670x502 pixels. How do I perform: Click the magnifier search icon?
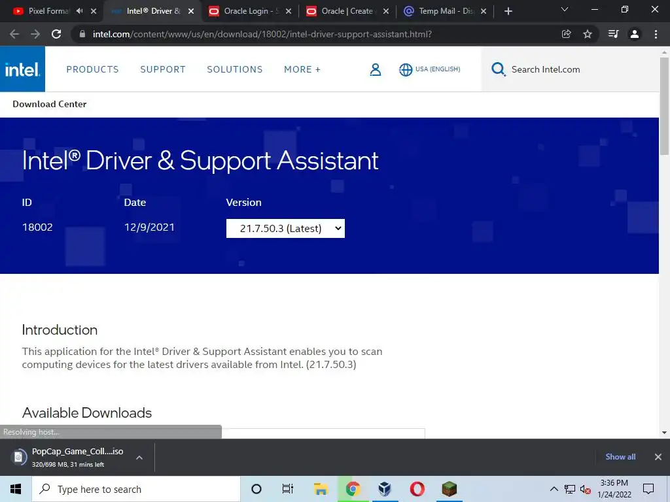[498, 69]
